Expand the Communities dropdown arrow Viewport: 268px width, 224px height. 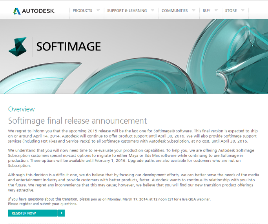(194, 11)
